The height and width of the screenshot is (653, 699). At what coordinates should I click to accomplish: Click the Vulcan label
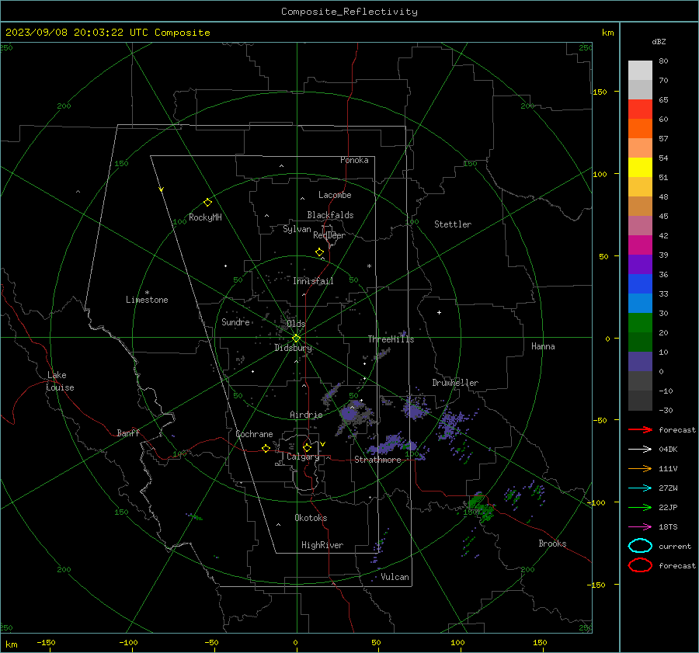click(x=395, y=577)
